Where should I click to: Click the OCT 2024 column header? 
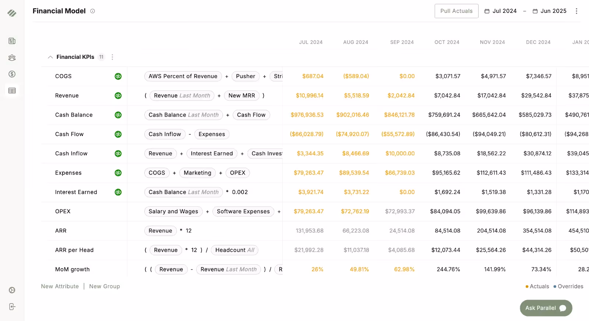447,42
